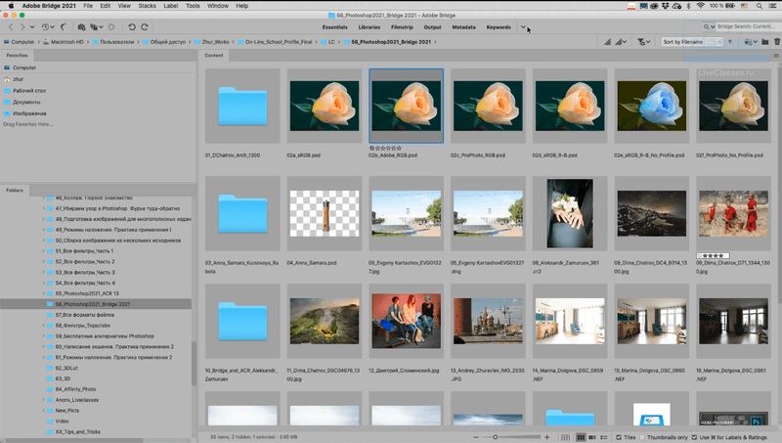Open thumbnail quality options triangle icon
The width and height of the screenshot is (782, 443).
[621, 42]
